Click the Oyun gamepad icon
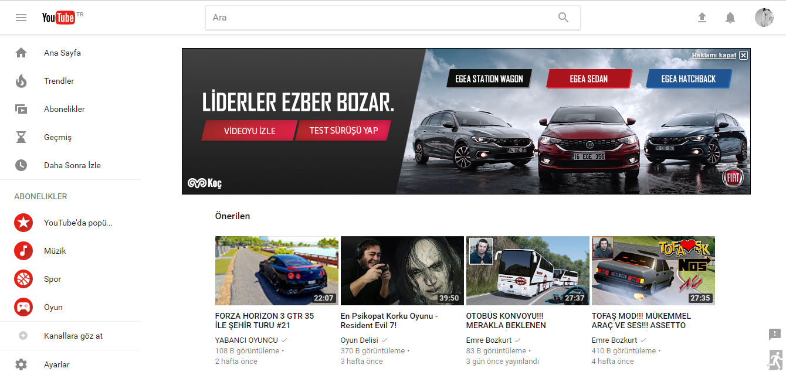Image resolution: width=786 pixels, height=375 pixels. [x=23, y=307]
